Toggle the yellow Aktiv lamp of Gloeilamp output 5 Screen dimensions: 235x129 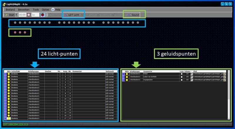point(9,85)
